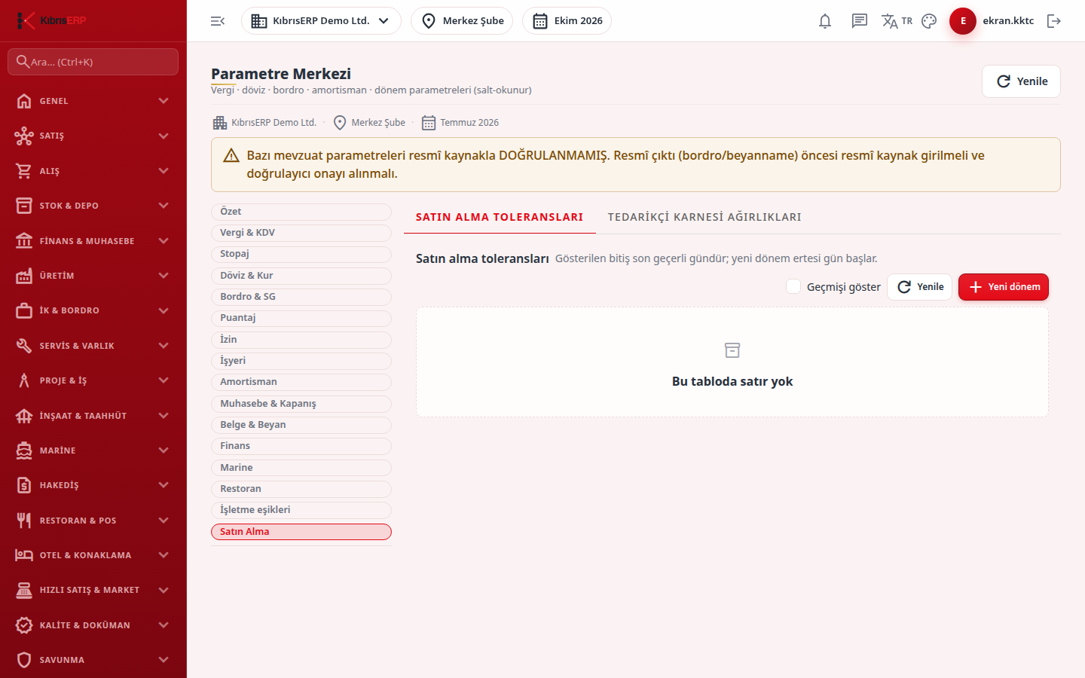
Task: Open the Döviz & Kur category
Action: (x=301, y=276)
